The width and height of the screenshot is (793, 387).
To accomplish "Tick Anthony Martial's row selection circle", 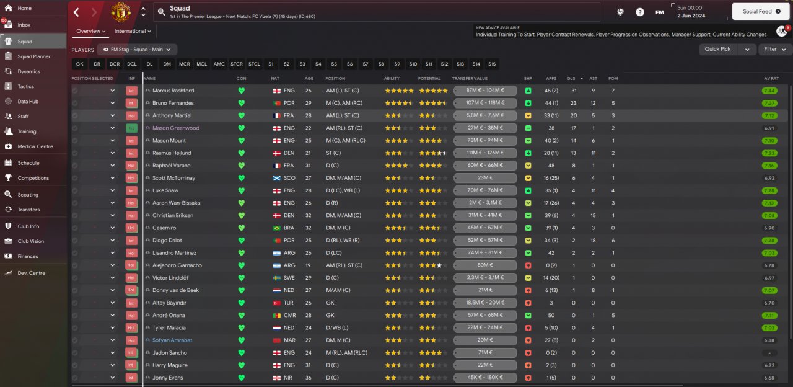I will point(75,115).
